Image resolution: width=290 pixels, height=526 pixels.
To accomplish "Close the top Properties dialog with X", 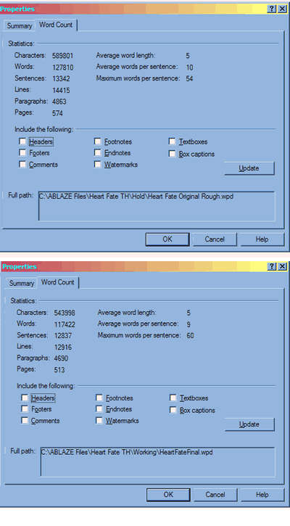I will point(282,9).
